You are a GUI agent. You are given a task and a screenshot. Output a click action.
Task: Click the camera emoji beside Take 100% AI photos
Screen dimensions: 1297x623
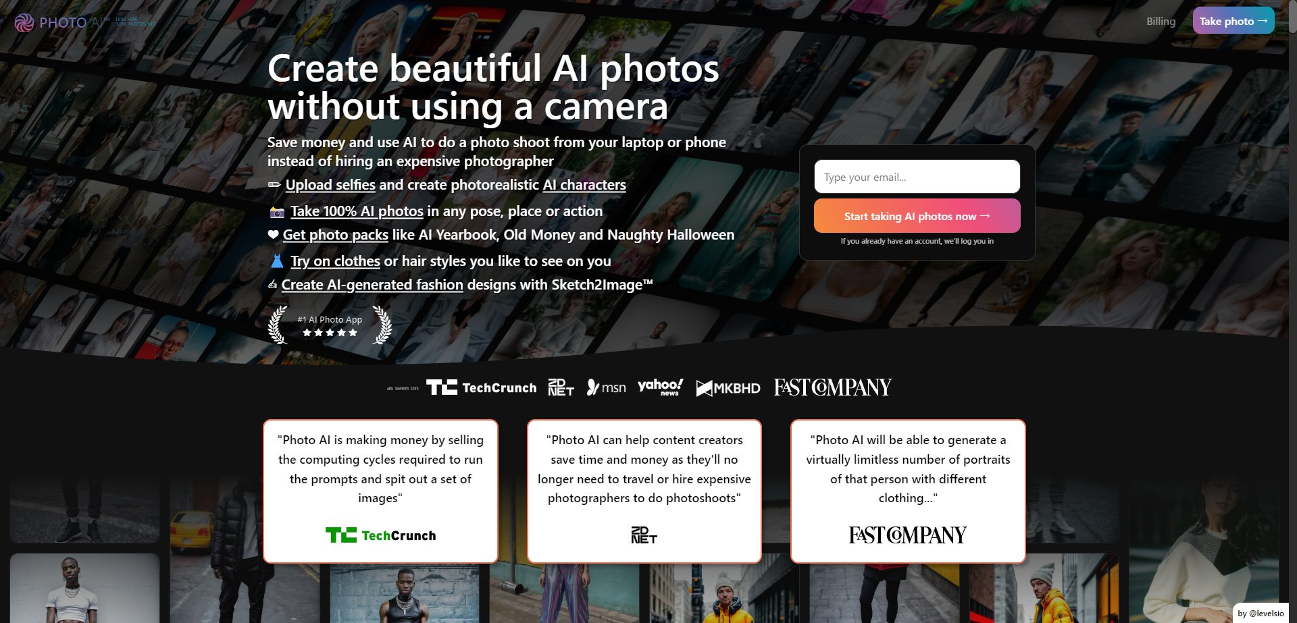pyautogui.click(x=277, y=212)
